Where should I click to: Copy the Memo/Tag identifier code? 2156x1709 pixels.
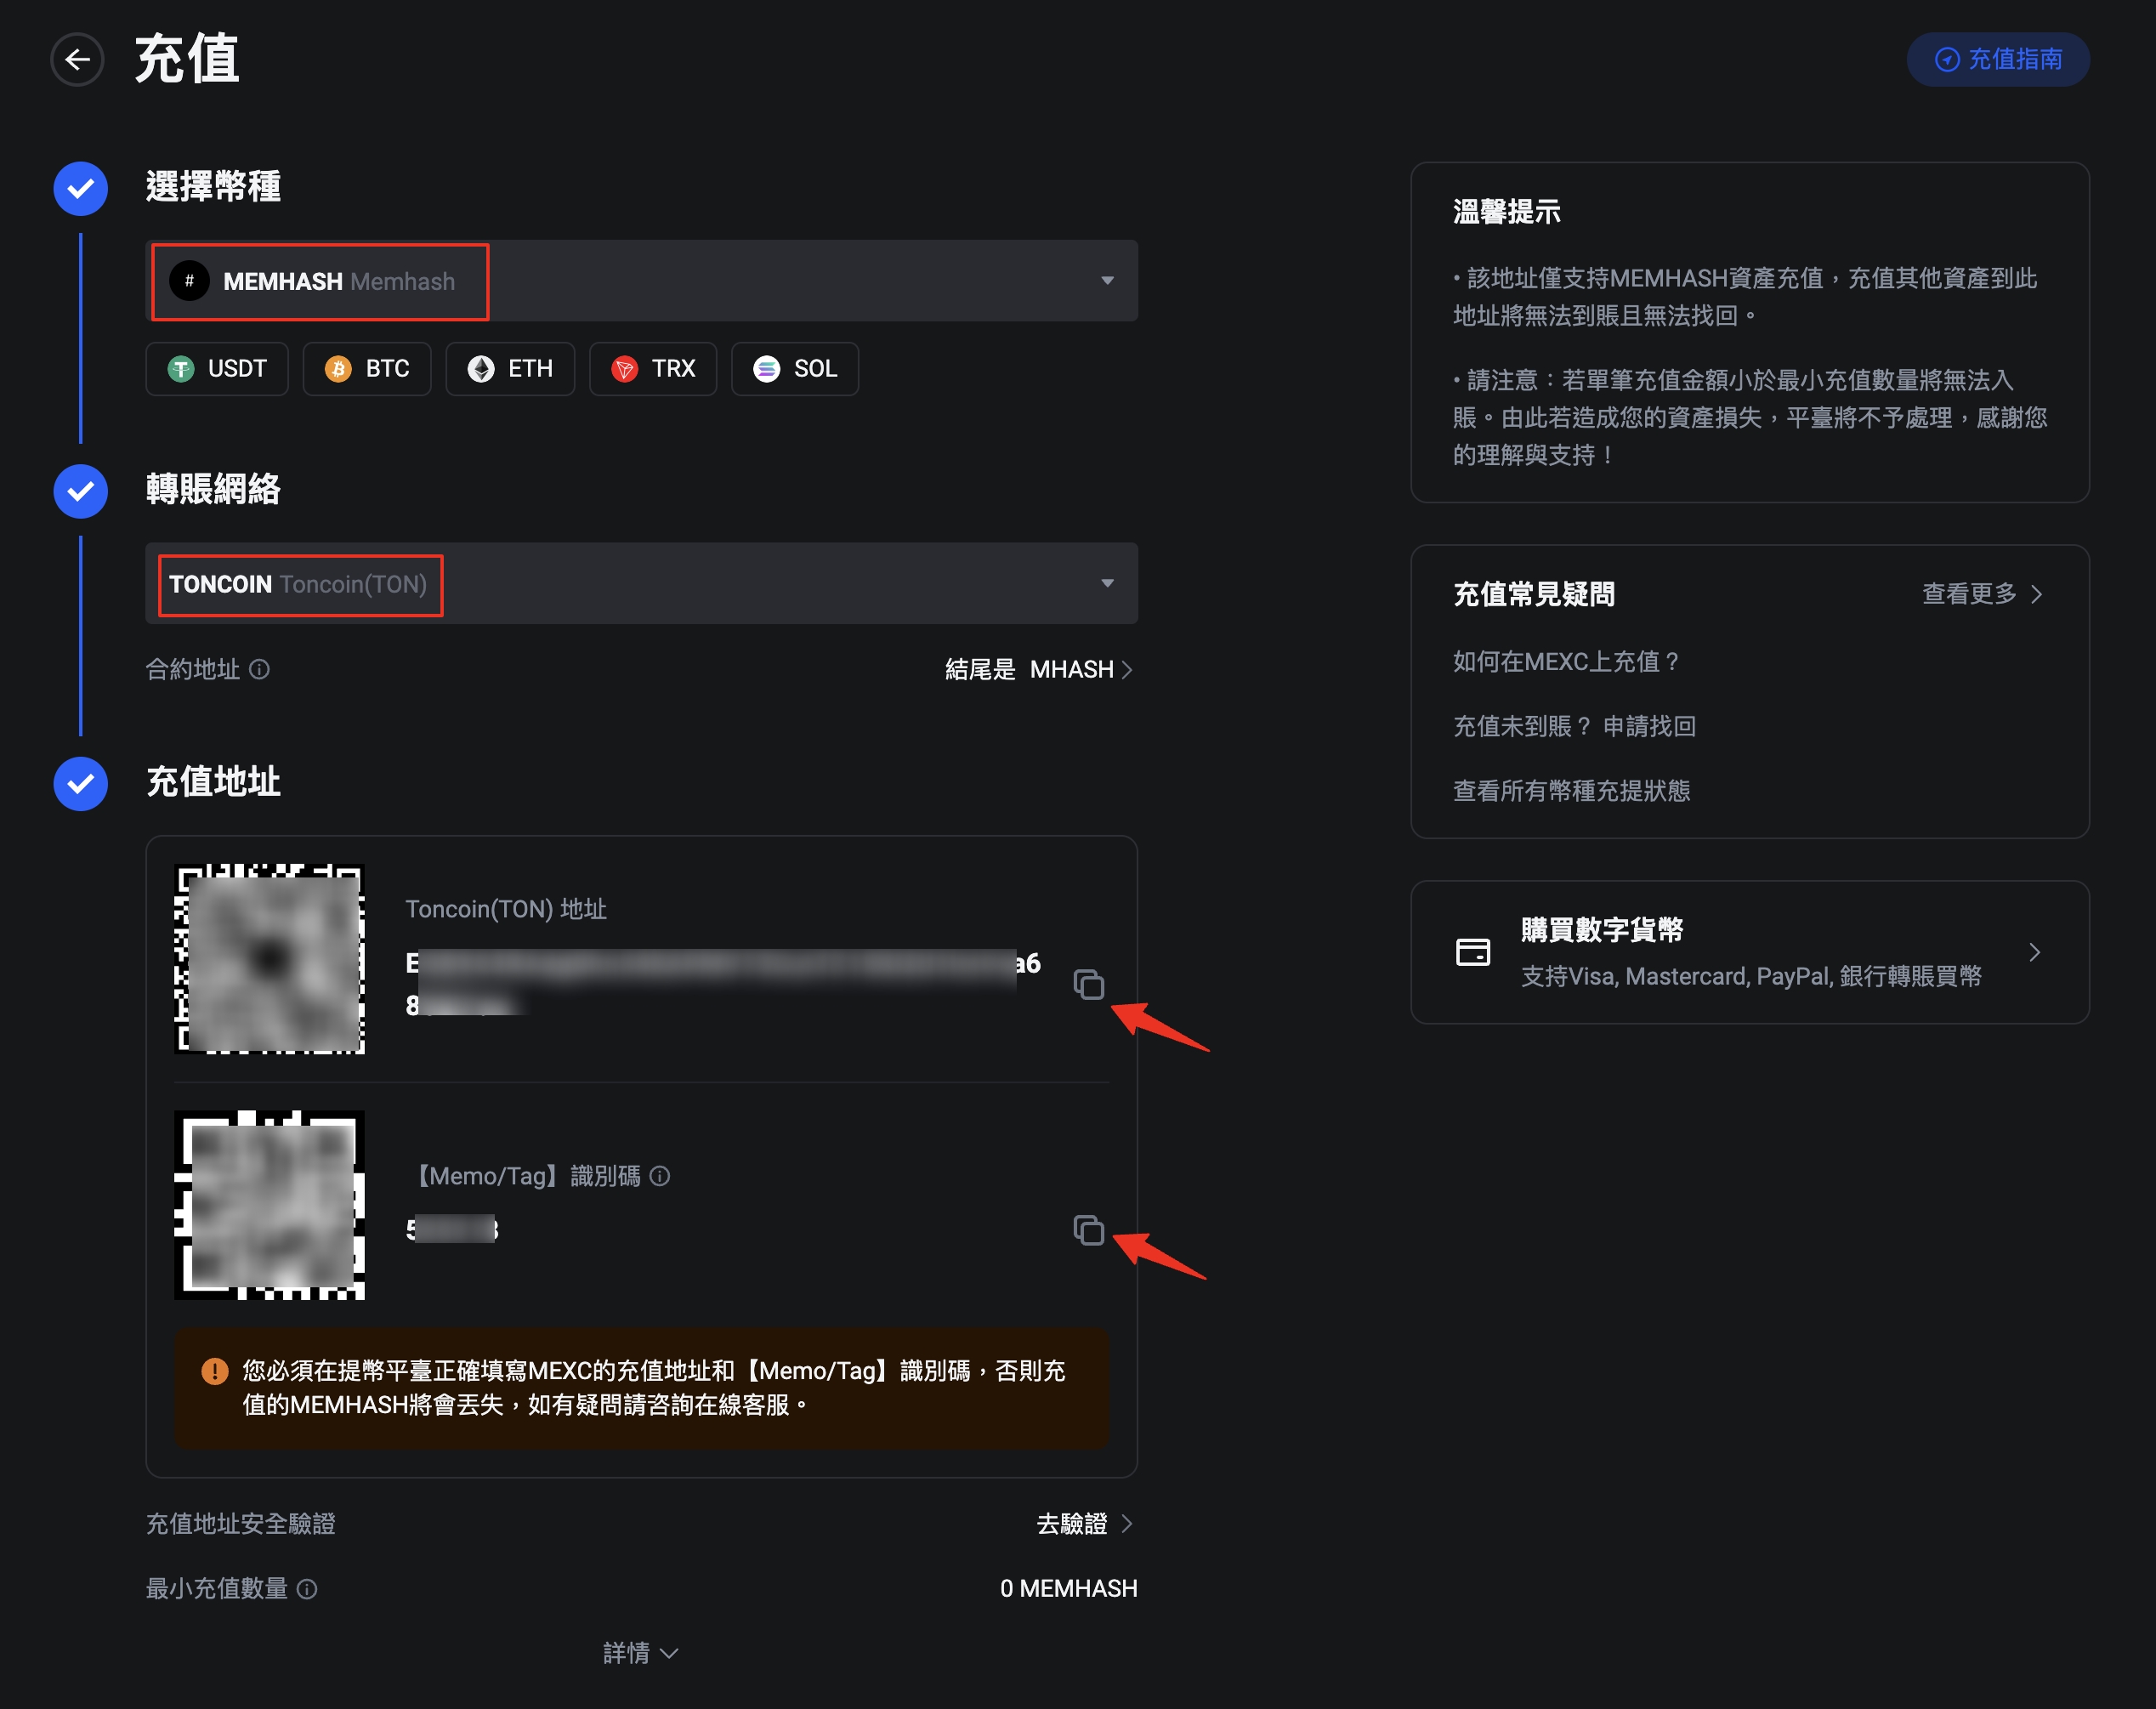[x=1088, y=1229]
